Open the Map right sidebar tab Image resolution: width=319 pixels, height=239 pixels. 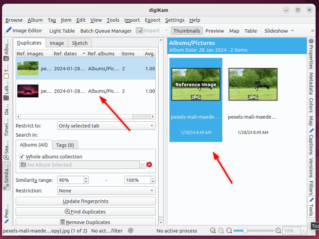click(x=311, y=121)
